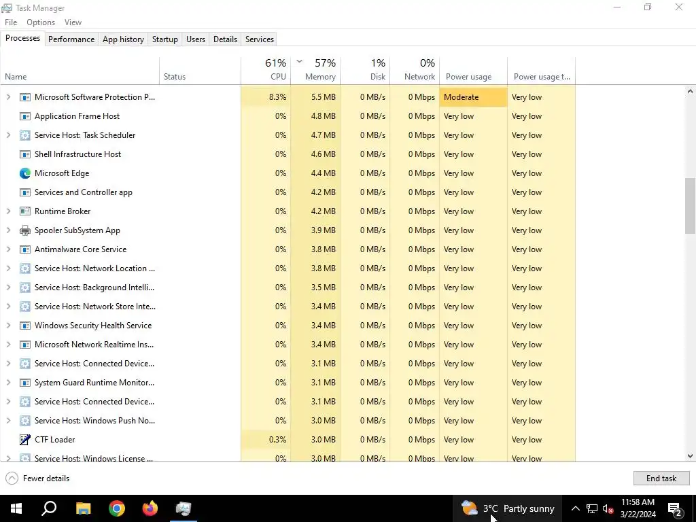Viewport: 696px width, 522px height.
Task: Launch Firefox from the taskbar
Action: [x=150, y=508]
